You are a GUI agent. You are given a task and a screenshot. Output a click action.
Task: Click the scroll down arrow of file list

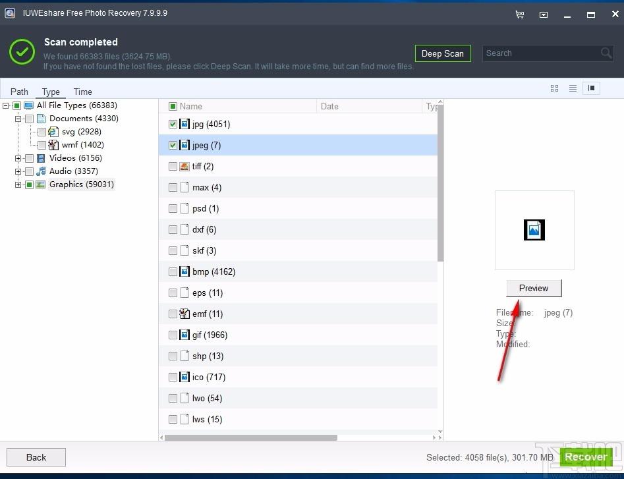tap(440, 432)
